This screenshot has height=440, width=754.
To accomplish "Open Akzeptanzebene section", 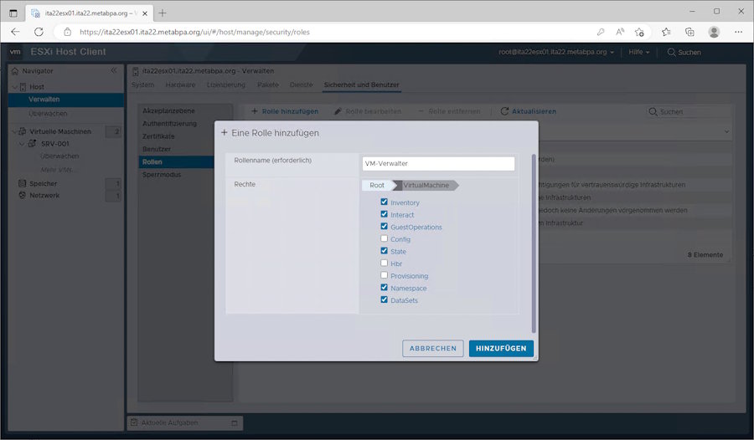I will coord(168,110).
